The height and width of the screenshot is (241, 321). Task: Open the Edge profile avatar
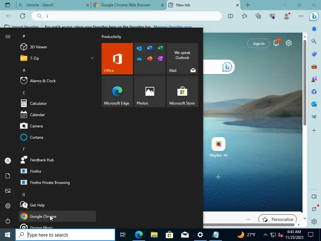click(287, 16)
